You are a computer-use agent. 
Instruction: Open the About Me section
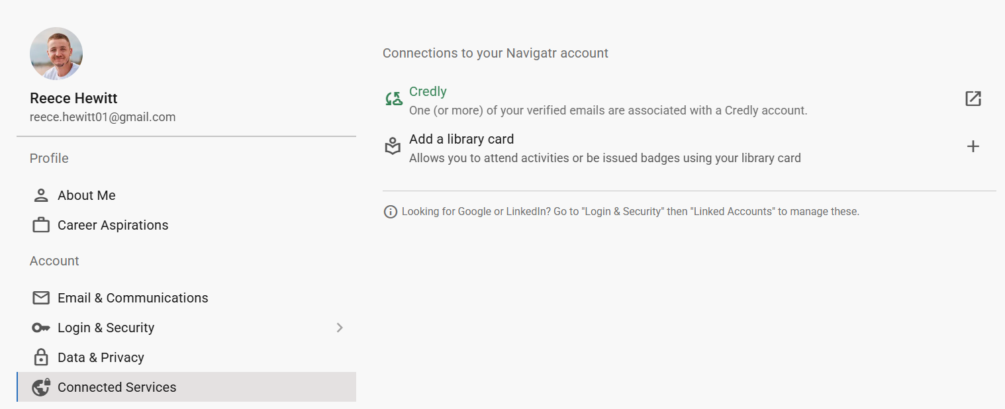(x=87, y=195)
